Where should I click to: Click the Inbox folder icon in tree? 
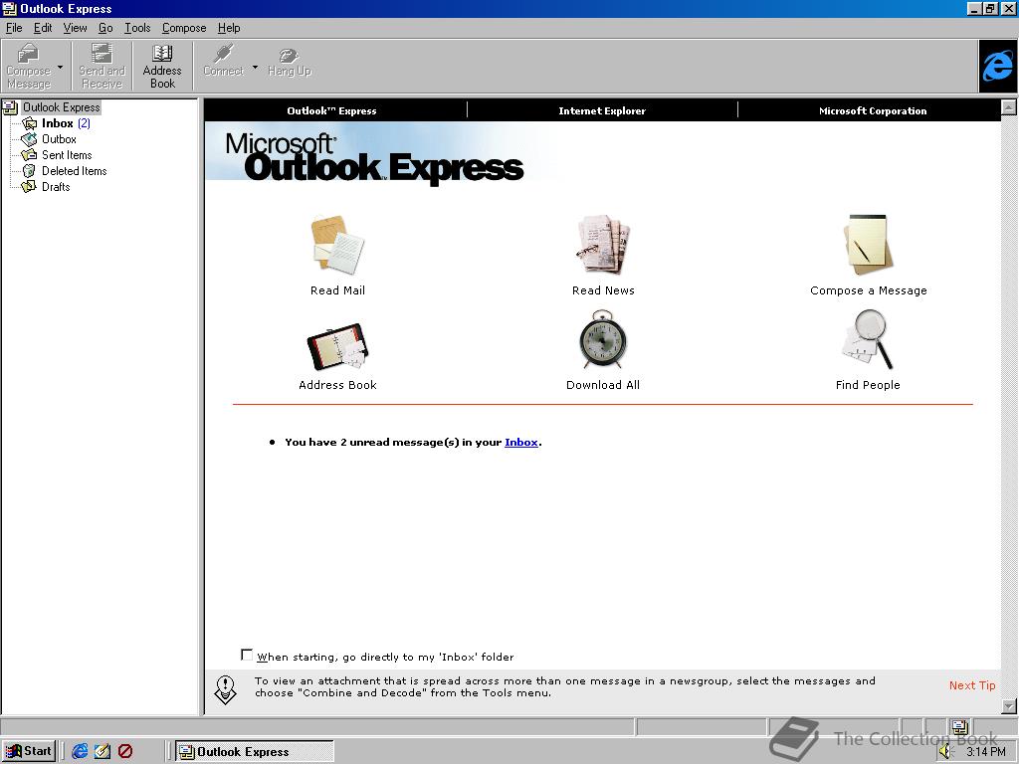click(x=29, y=123)
